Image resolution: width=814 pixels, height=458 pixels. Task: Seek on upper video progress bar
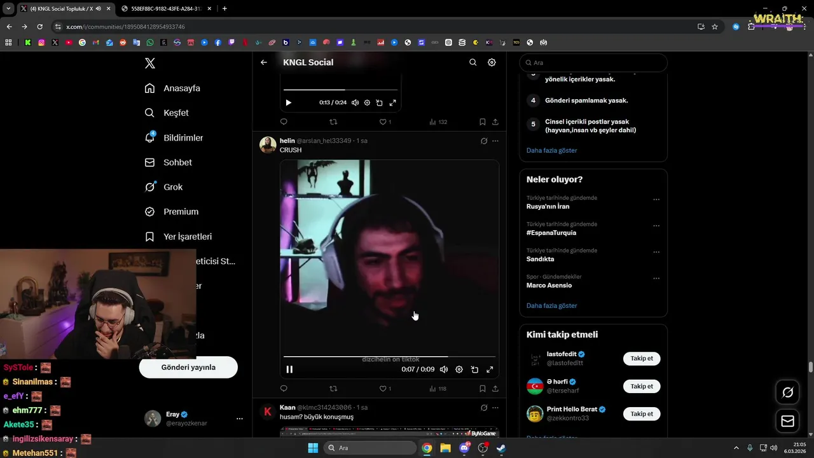click(340, 90)
